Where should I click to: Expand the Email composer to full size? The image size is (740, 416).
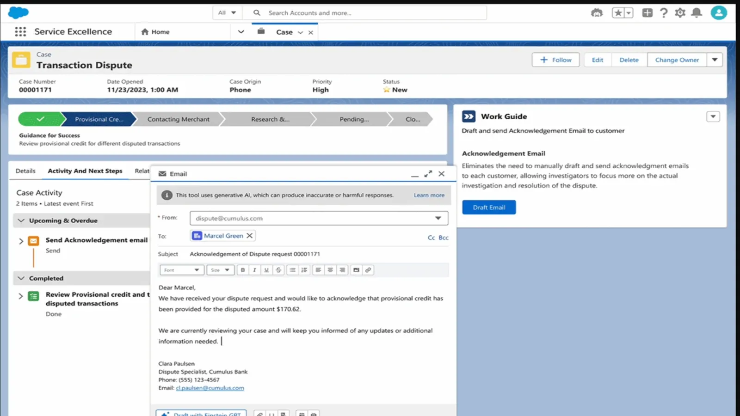[x=428, y=174]
